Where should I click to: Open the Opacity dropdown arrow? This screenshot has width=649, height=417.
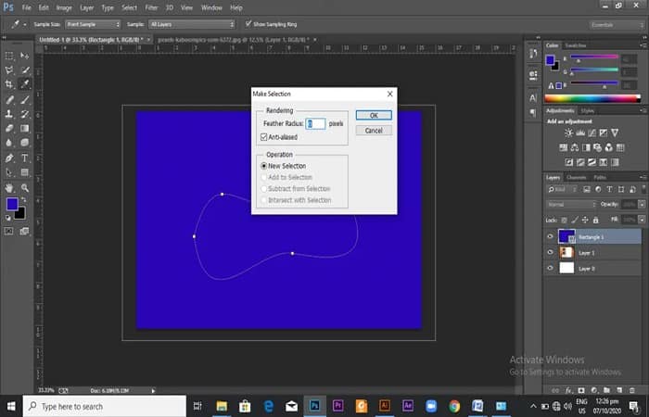[x=642, y=205]
